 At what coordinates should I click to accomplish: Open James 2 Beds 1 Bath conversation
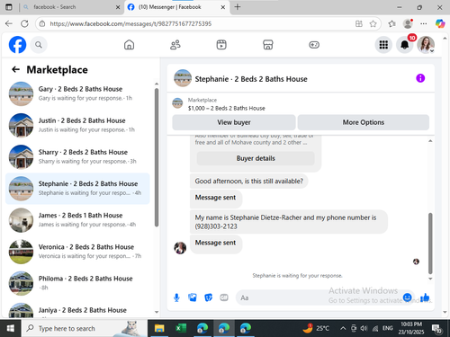click(x=77, y=220)
